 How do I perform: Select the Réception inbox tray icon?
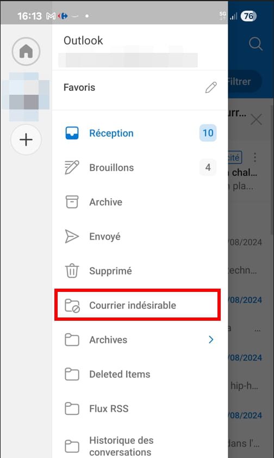tap(72, 133)
